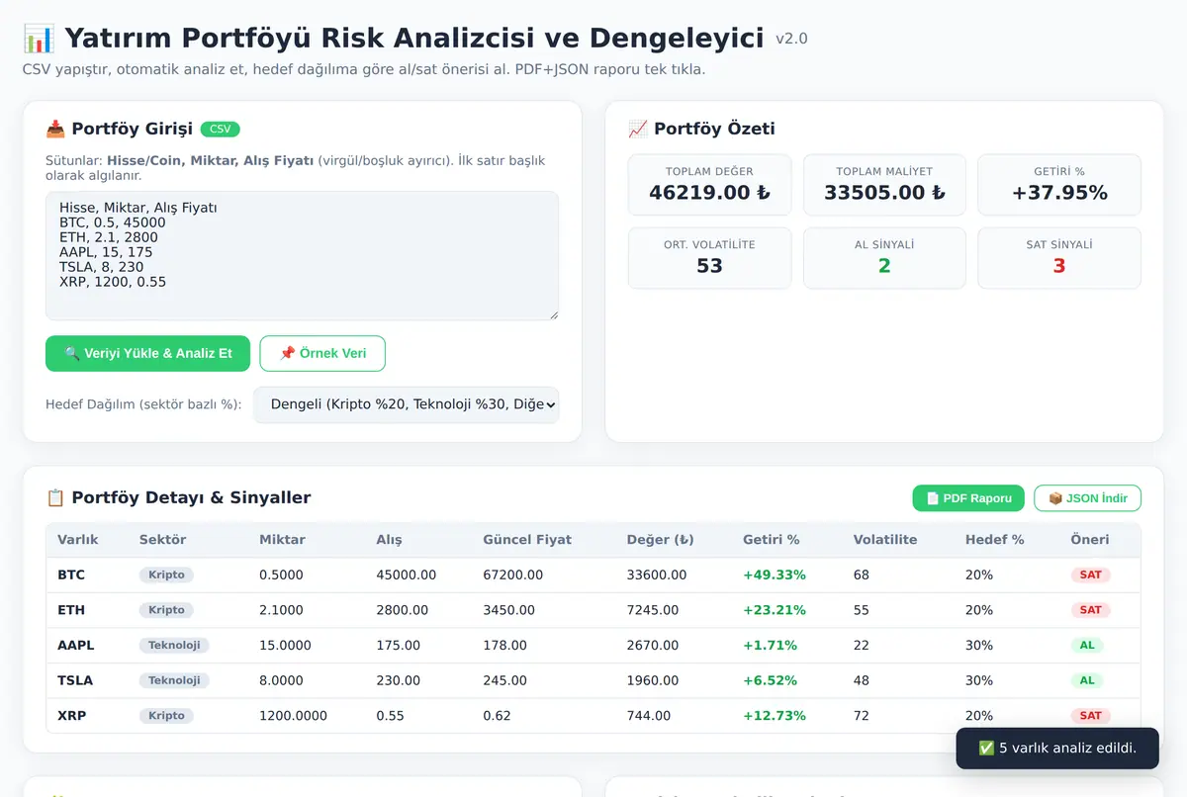Click the +23.21% return value
Image resolution: width=1187 pixels, height=797 pixels.
click(774, 610)
